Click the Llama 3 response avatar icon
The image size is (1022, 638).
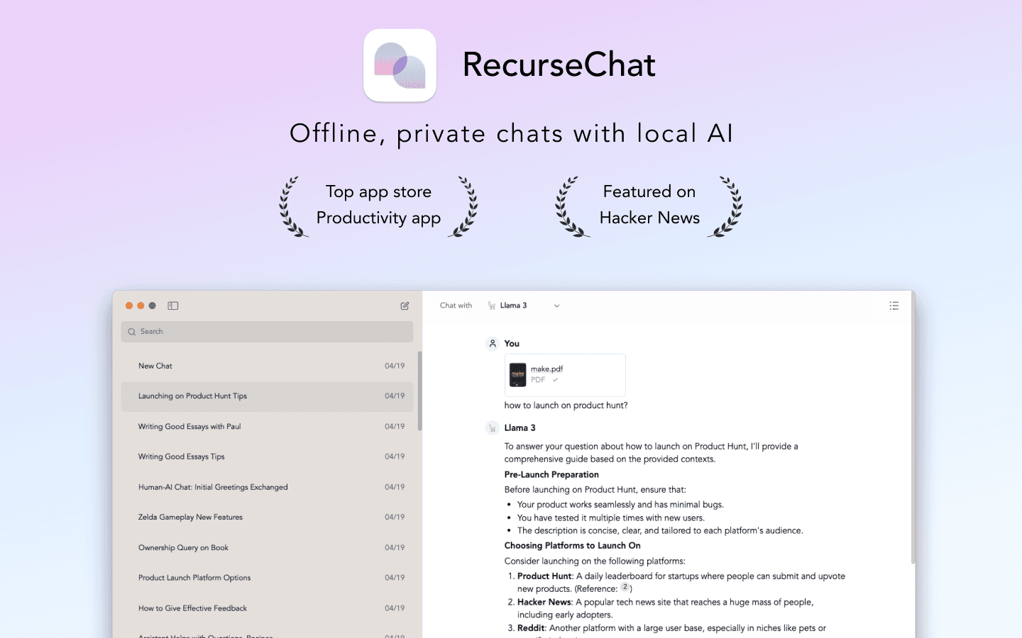tap(493, 428)
